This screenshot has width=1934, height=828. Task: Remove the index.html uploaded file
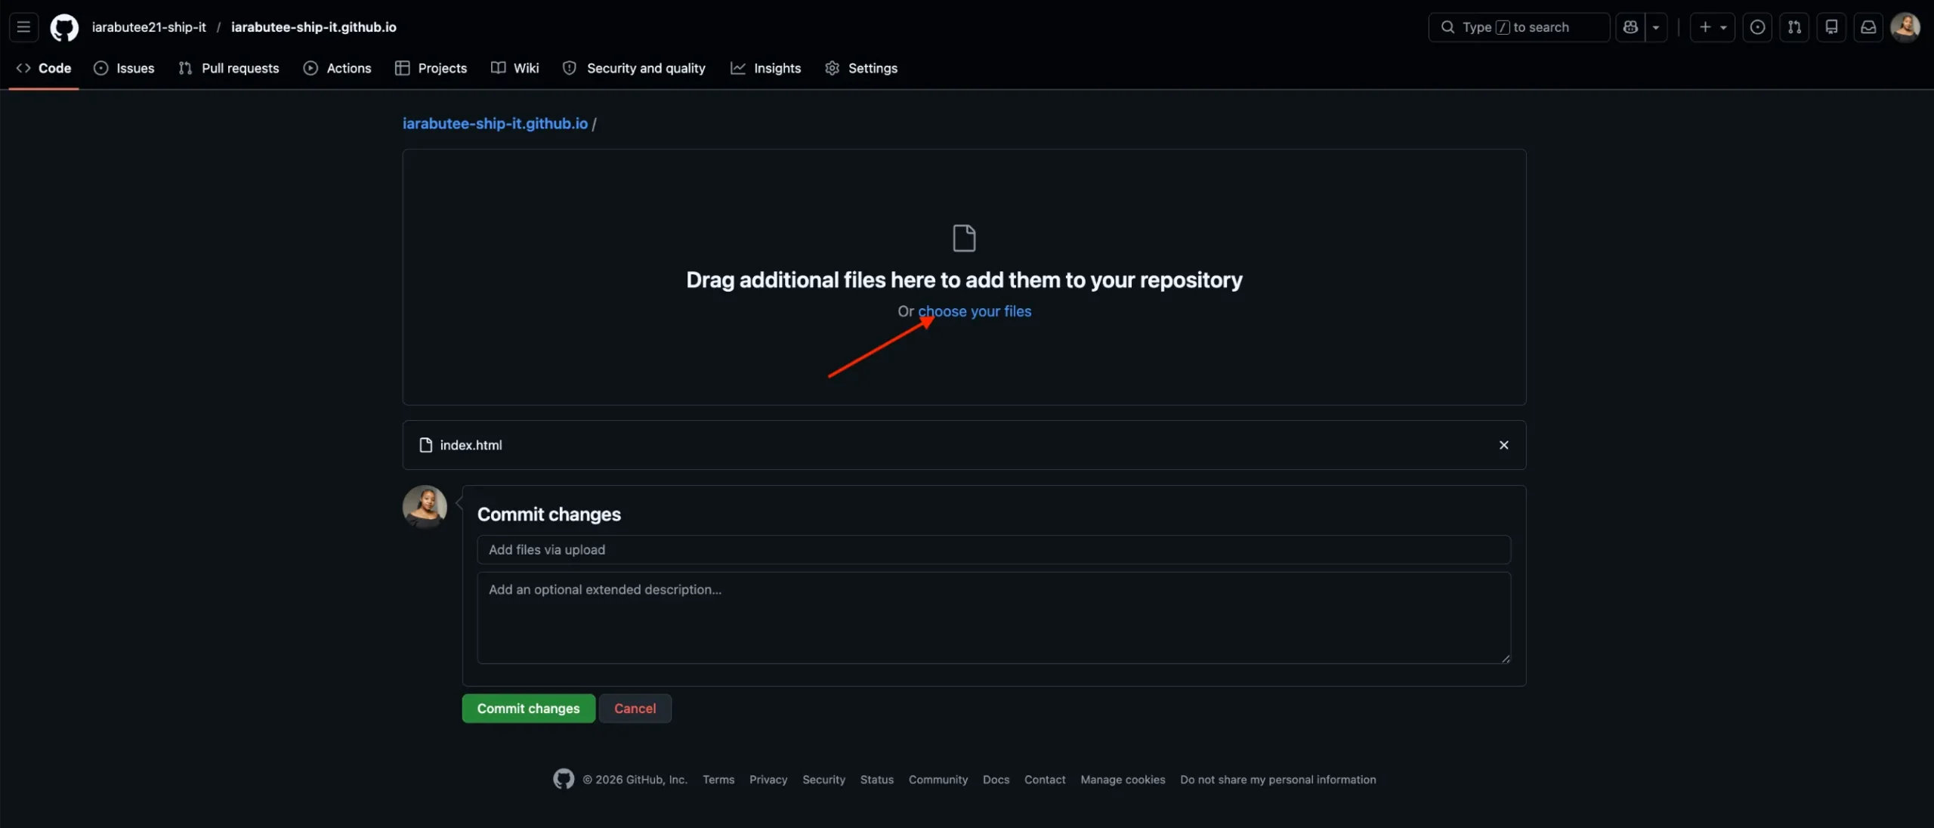point(1503,445)
